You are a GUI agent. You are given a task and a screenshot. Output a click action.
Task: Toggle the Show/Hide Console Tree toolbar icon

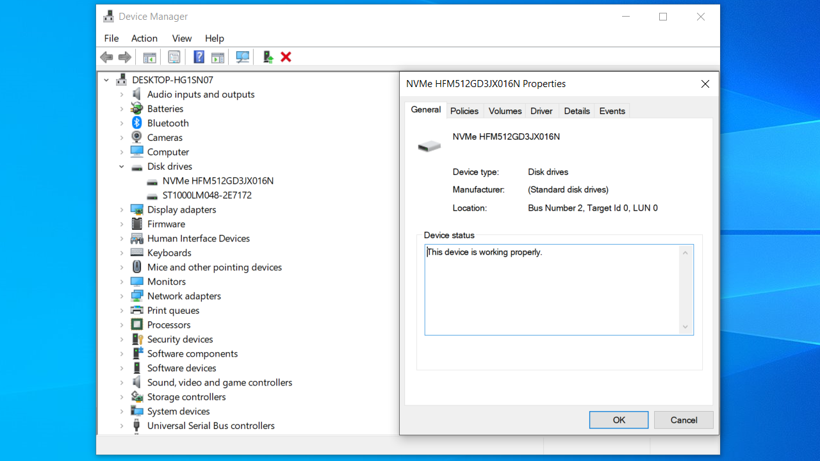click(x=149, y=57)
